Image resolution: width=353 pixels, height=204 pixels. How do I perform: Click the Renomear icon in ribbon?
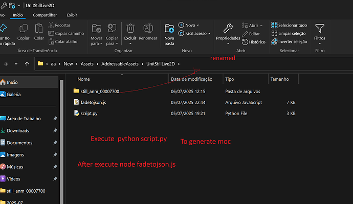(x=148, y=29)
